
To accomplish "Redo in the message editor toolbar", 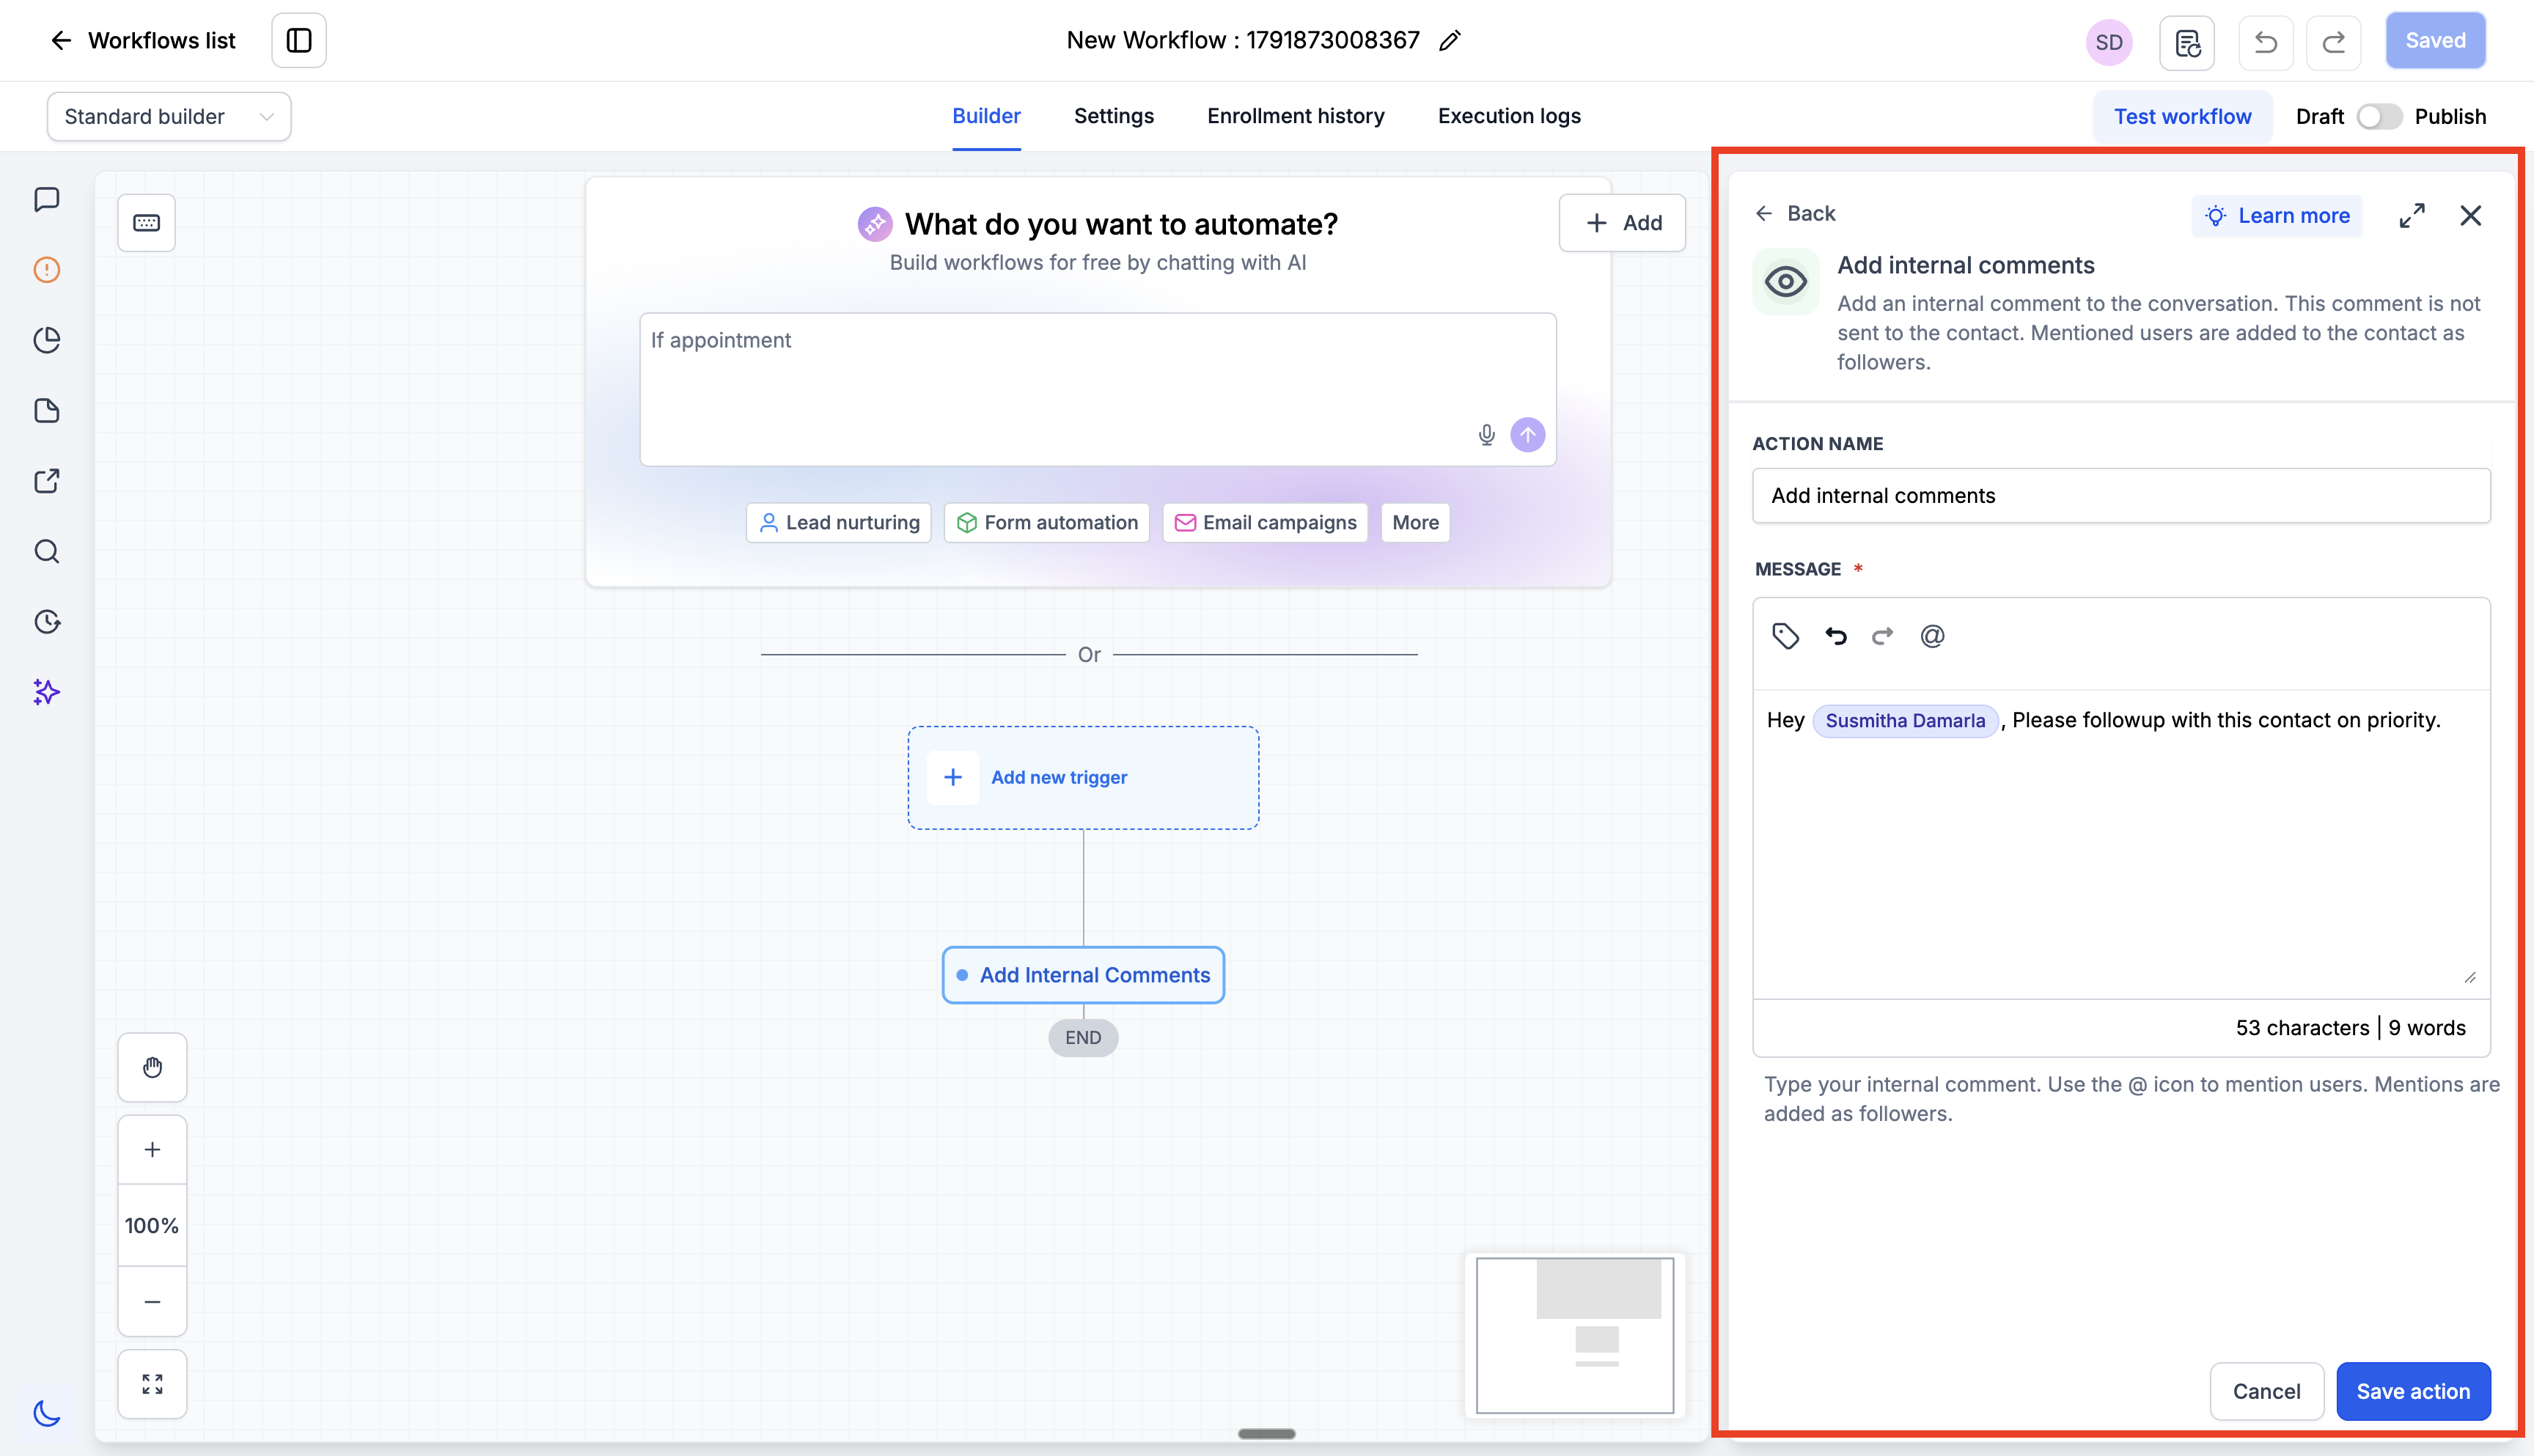I will pyautogui.click(x=1883, y=636).
